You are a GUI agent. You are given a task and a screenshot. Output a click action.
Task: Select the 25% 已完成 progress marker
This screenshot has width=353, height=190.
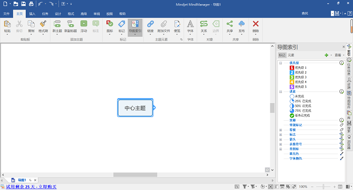[292, 101]
